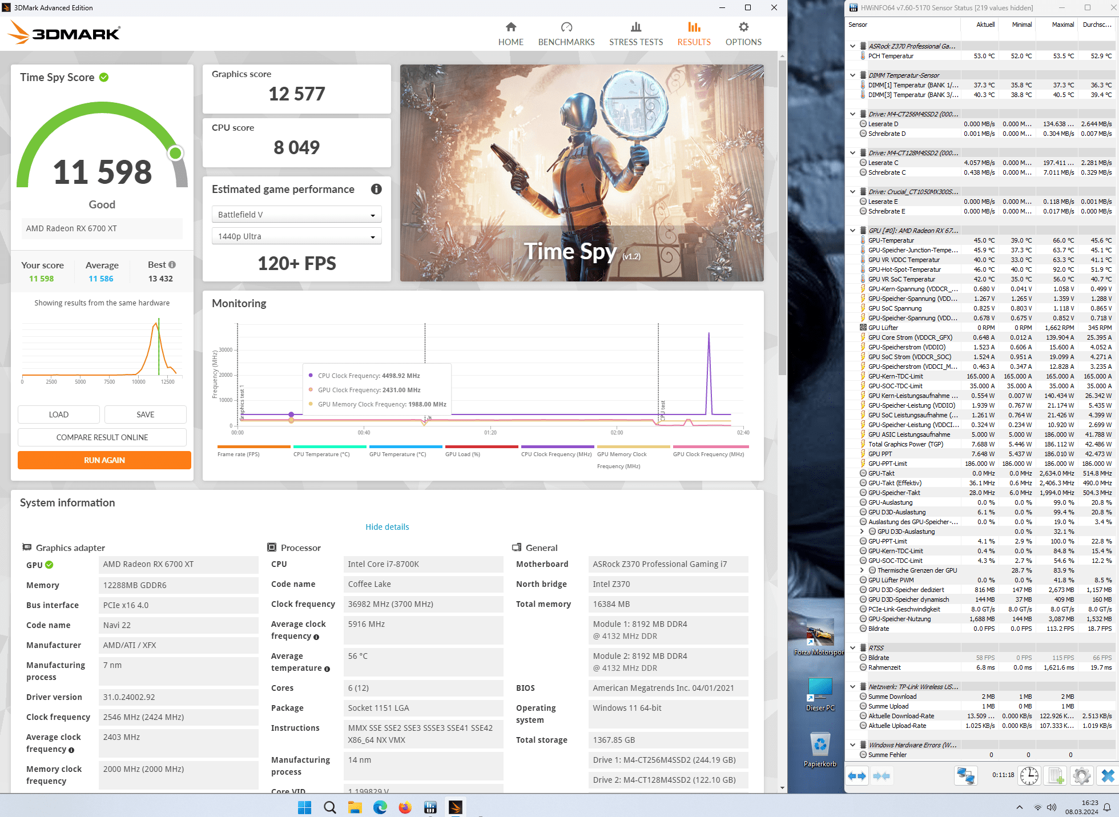The height and width of the screenshot is (817, 1119).
Task: Click the 3DMark logo
Action: pyautogui.click(x=64, y=33)
